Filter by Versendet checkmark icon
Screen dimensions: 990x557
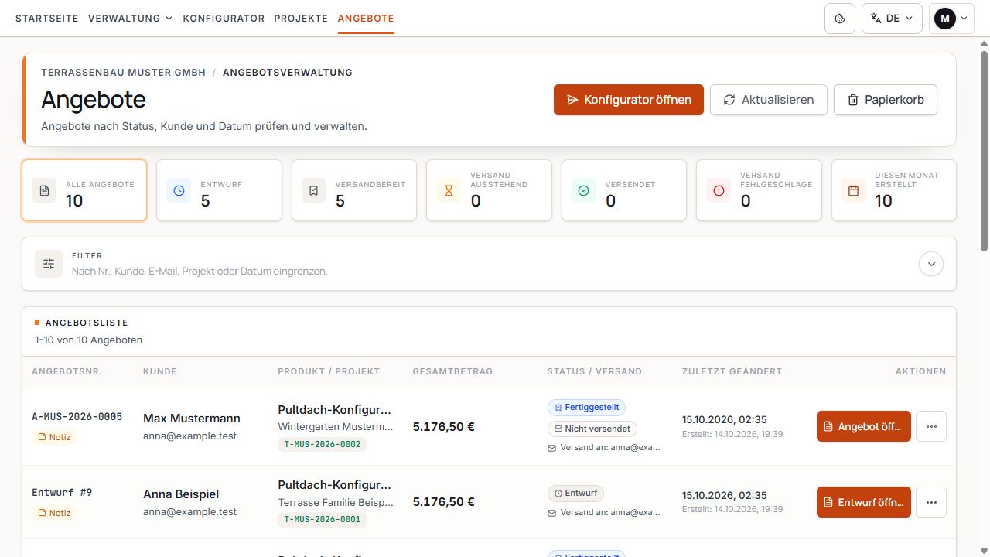(584, 190)
